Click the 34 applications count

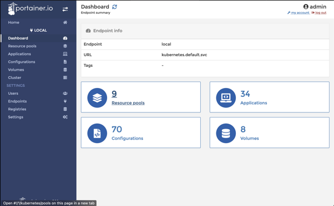coord(245,94)
